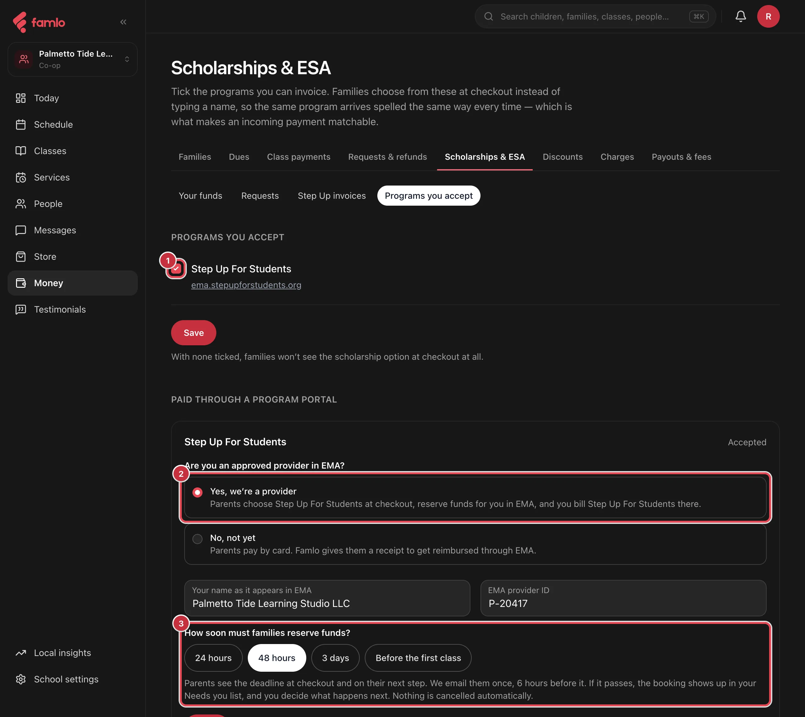Click the famlo logo
Image resolution: width=805 pixels, height=717 pixels.
pyautogui.click(x=39, y=22)
